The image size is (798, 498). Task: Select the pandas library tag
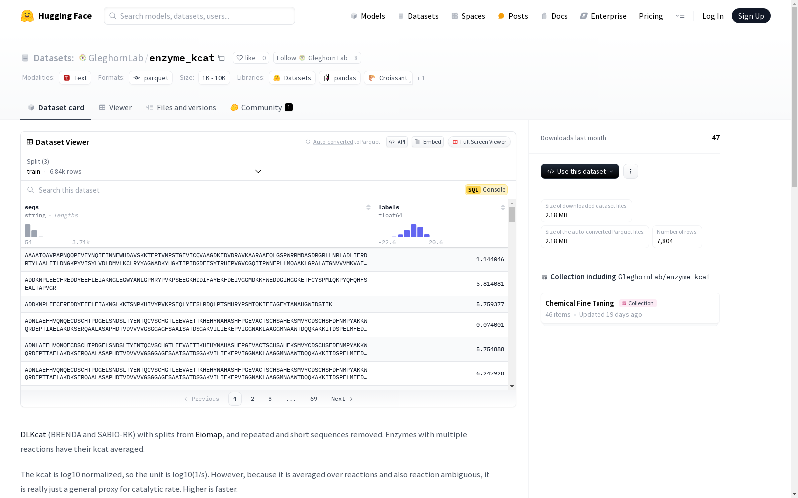coord(340,78)
